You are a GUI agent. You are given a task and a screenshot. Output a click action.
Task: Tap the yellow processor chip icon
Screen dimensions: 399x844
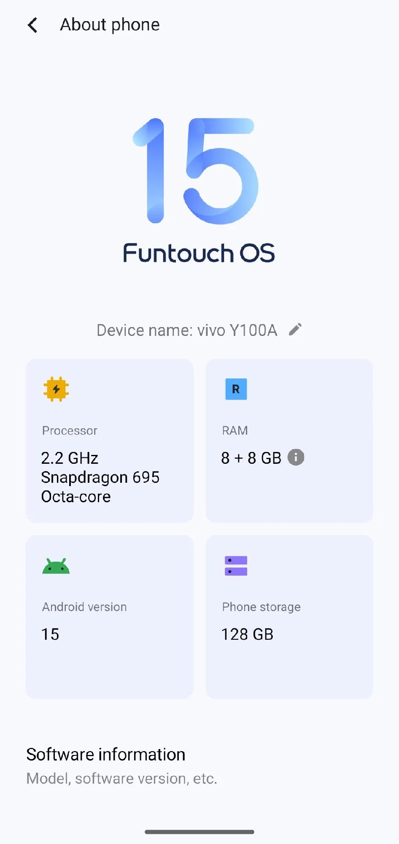[56, 389]
